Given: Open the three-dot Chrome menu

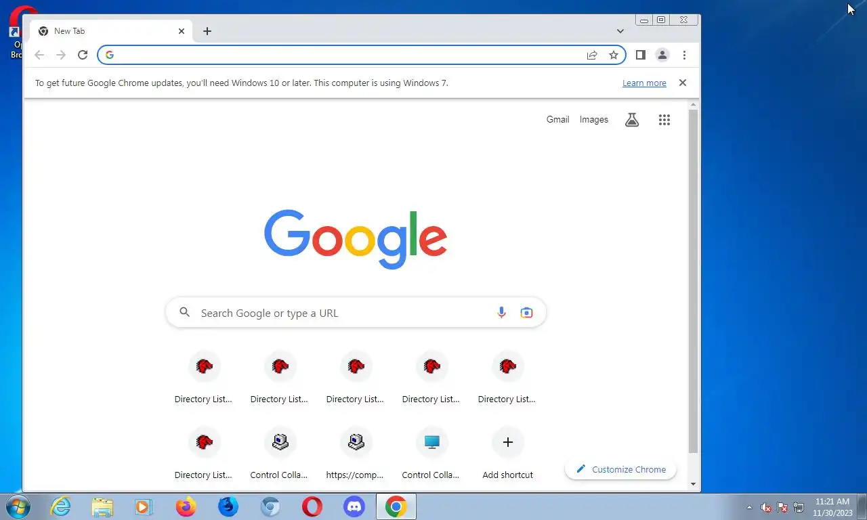Looking at the screenshot, I should click(684, 55).
